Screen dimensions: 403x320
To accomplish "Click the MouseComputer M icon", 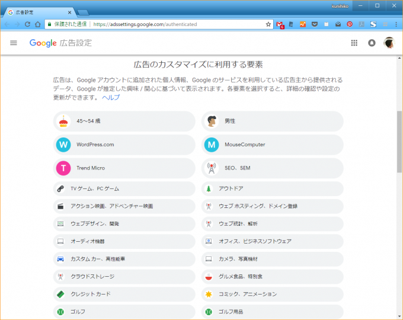I will tap(212, 145).
